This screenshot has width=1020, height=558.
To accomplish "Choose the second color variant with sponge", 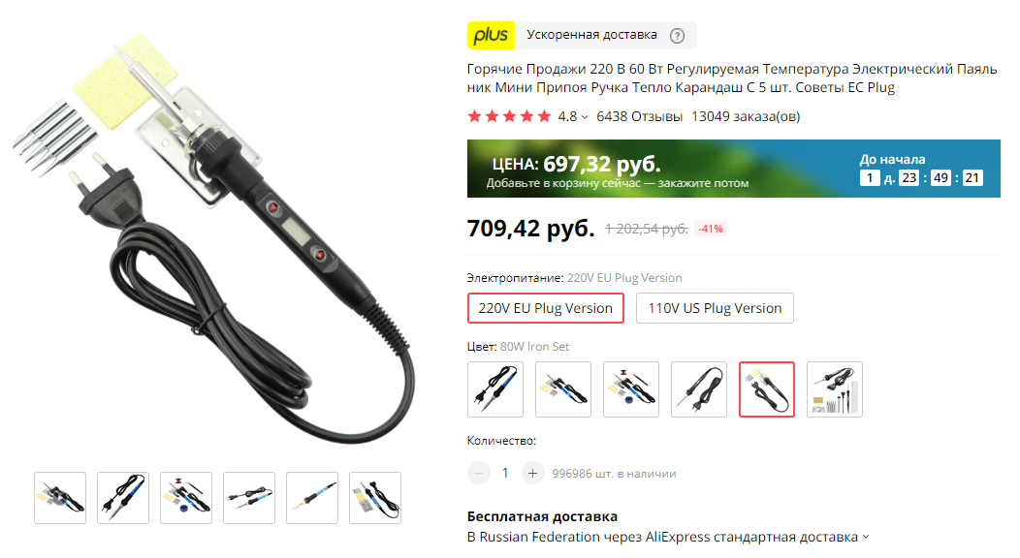I will click(x=563, y=389).
